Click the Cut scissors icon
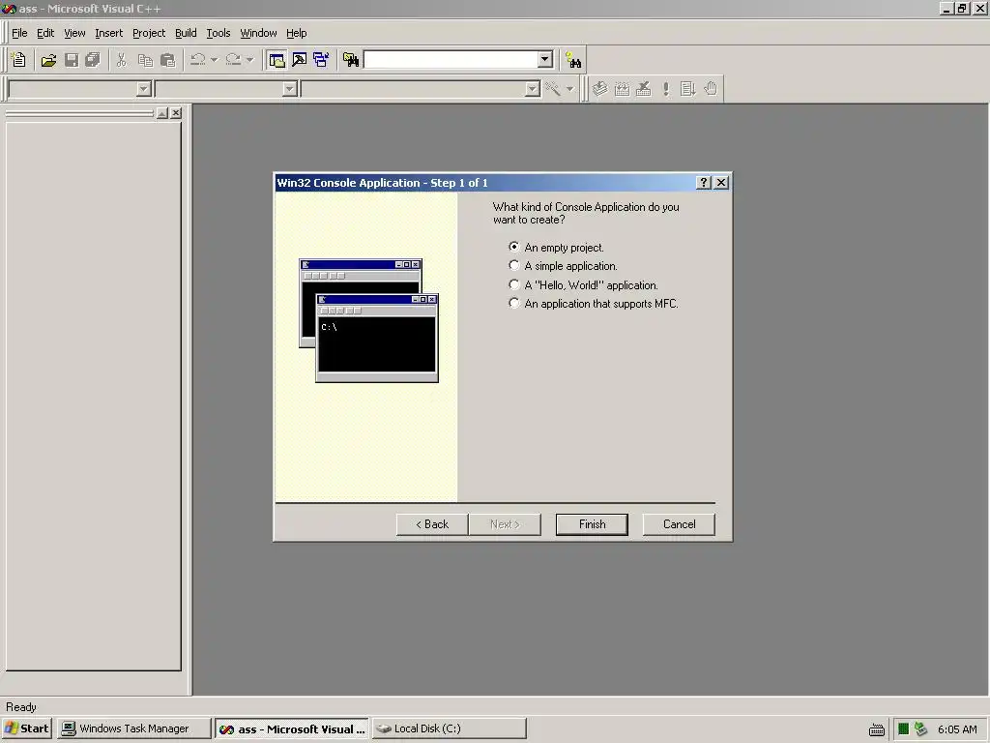Image resolution: width=990 pixels, height=743 pixels. point(121,60)
